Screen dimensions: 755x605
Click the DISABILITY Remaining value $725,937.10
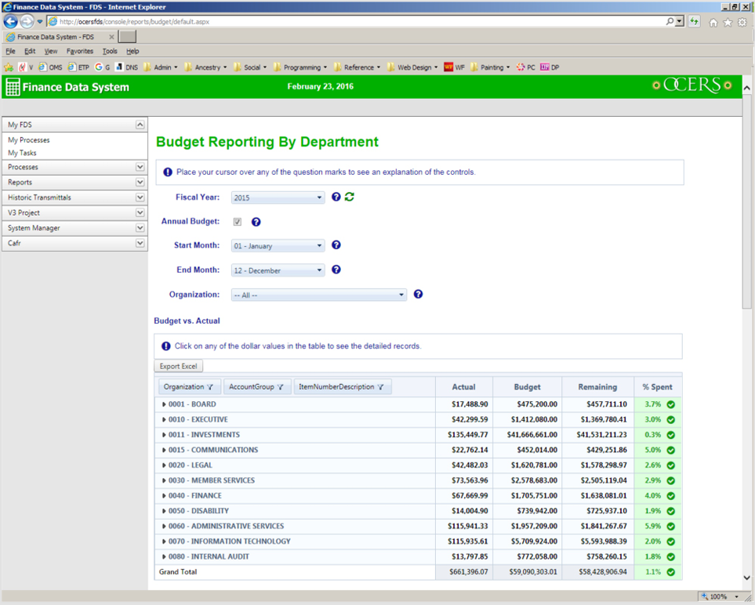coord(607,511)
